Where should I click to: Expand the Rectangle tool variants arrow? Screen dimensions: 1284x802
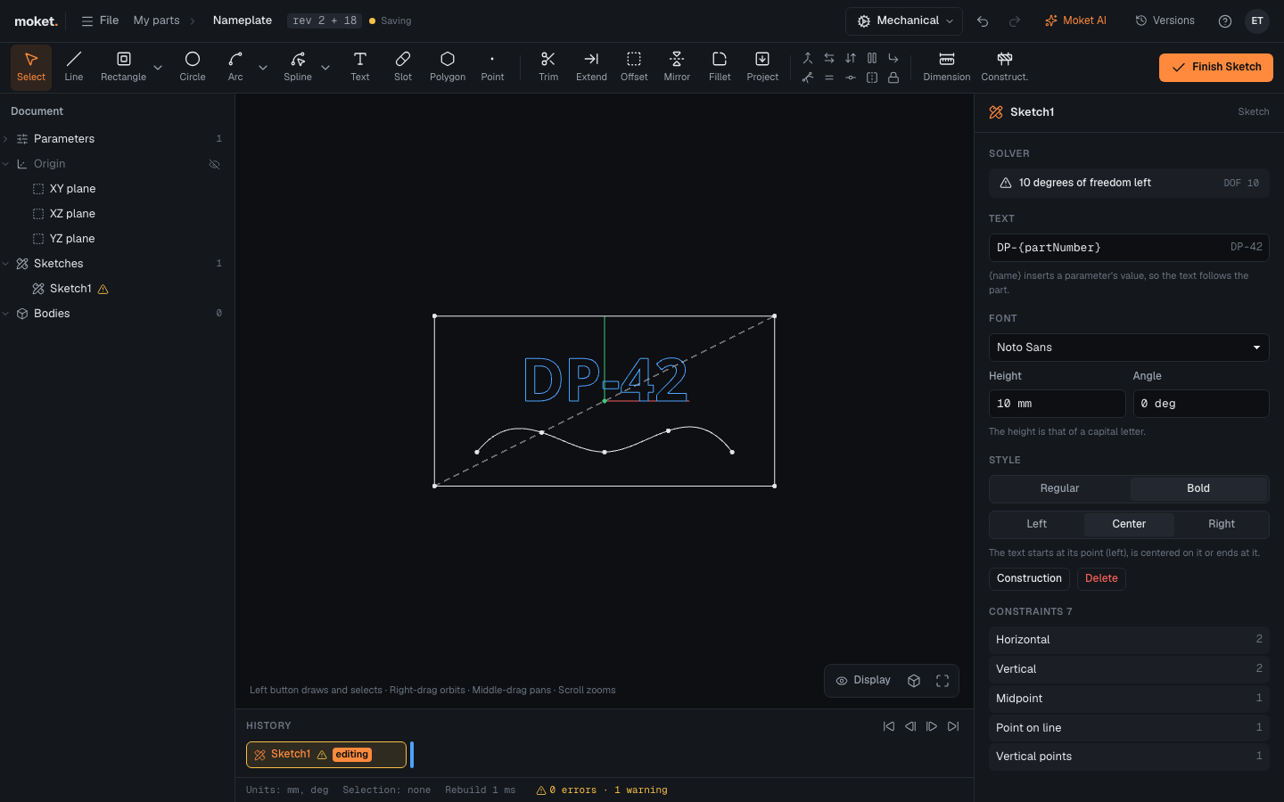(x=158, y=67)
